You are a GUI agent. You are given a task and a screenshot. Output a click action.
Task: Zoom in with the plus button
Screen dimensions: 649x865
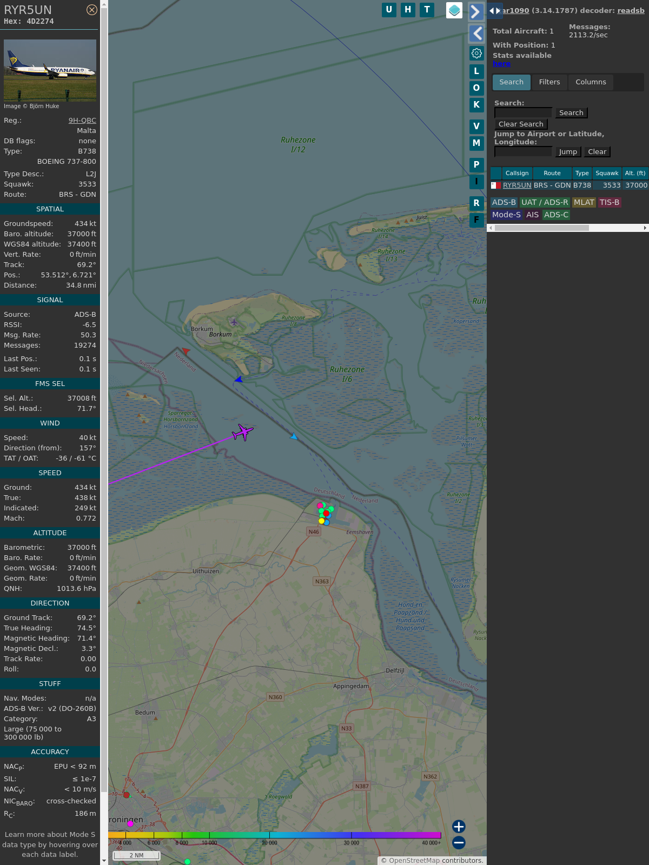click(459, 826)
